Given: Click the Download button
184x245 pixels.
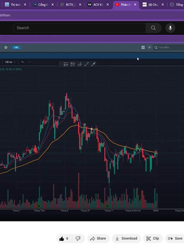Looking at the screenshot, I should coord(126,238).
